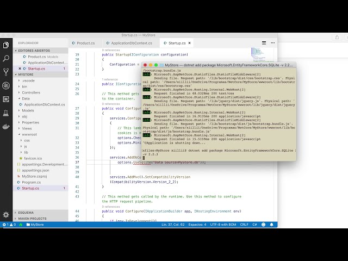348x261 pixels.
Task: Open the Manage gear menu
Action: [6, 215]
